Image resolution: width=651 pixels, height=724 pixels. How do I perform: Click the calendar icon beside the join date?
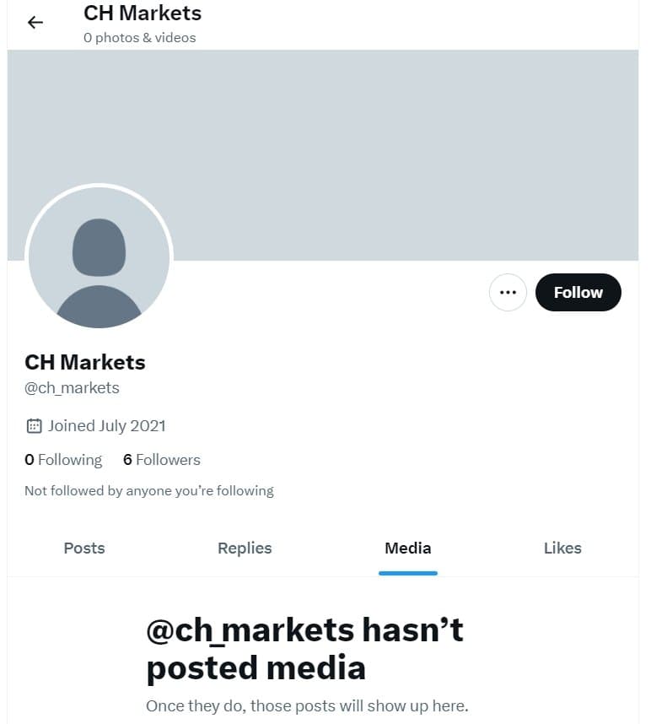pos(34,426)
